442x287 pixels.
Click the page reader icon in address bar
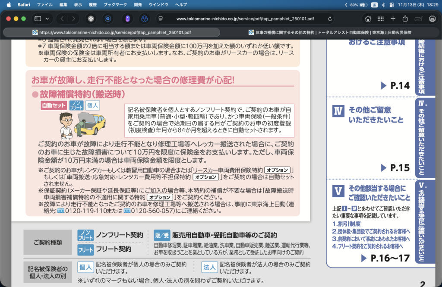[161, 19]
